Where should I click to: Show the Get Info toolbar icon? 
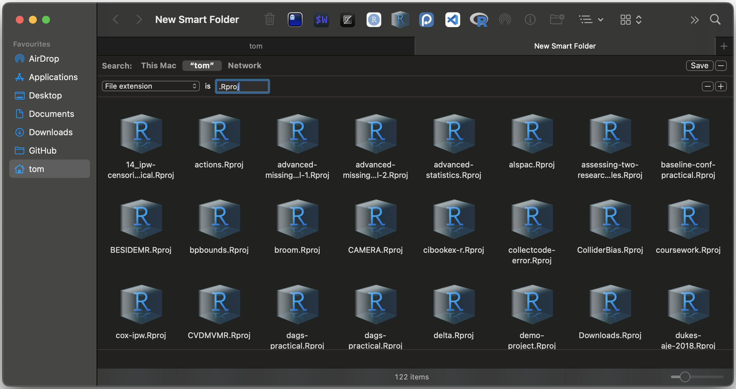(x=530, y=20)
